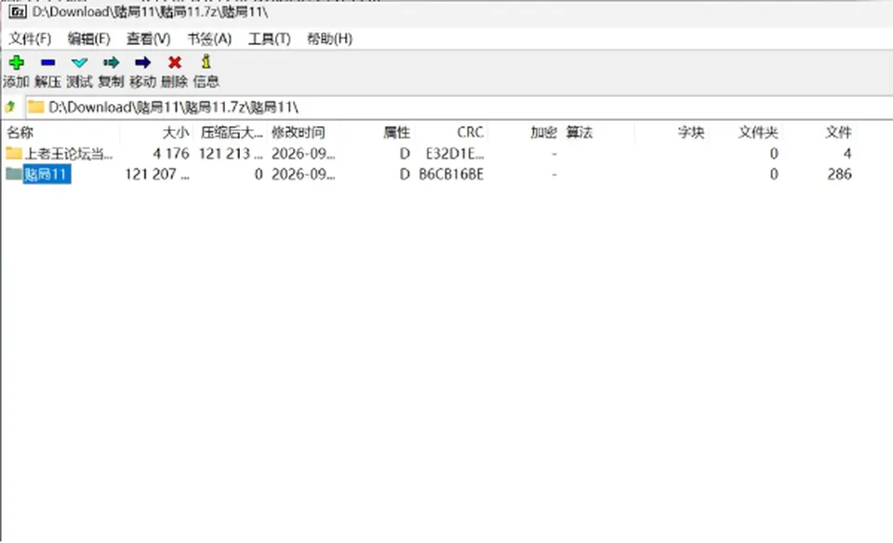This screenshot has width=893, height=543.
Task: Click the Extract (解压) minus icon
Action: coord(47,62)
